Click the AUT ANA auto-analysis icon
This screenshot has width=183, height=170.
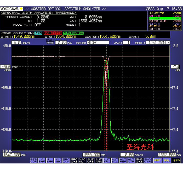click(99, 160)
